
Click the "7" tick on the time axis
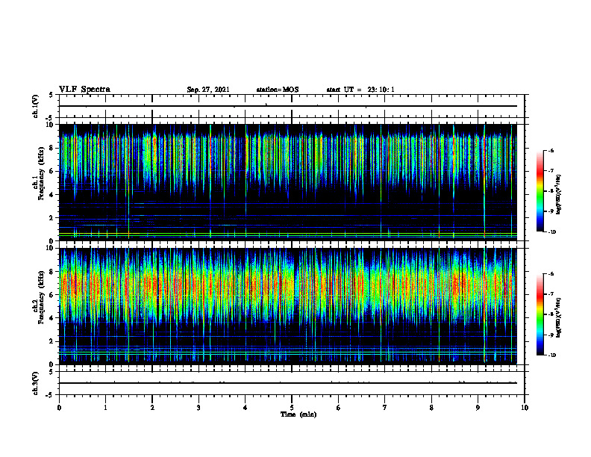385,408
